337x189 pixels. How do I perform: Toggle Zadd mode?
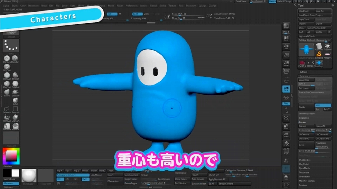(137, 14)
